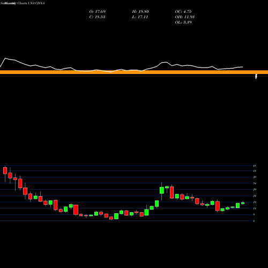The image size is (268, 268).
Task: Click the 14 price axis label
Action: tap(255, 209)
